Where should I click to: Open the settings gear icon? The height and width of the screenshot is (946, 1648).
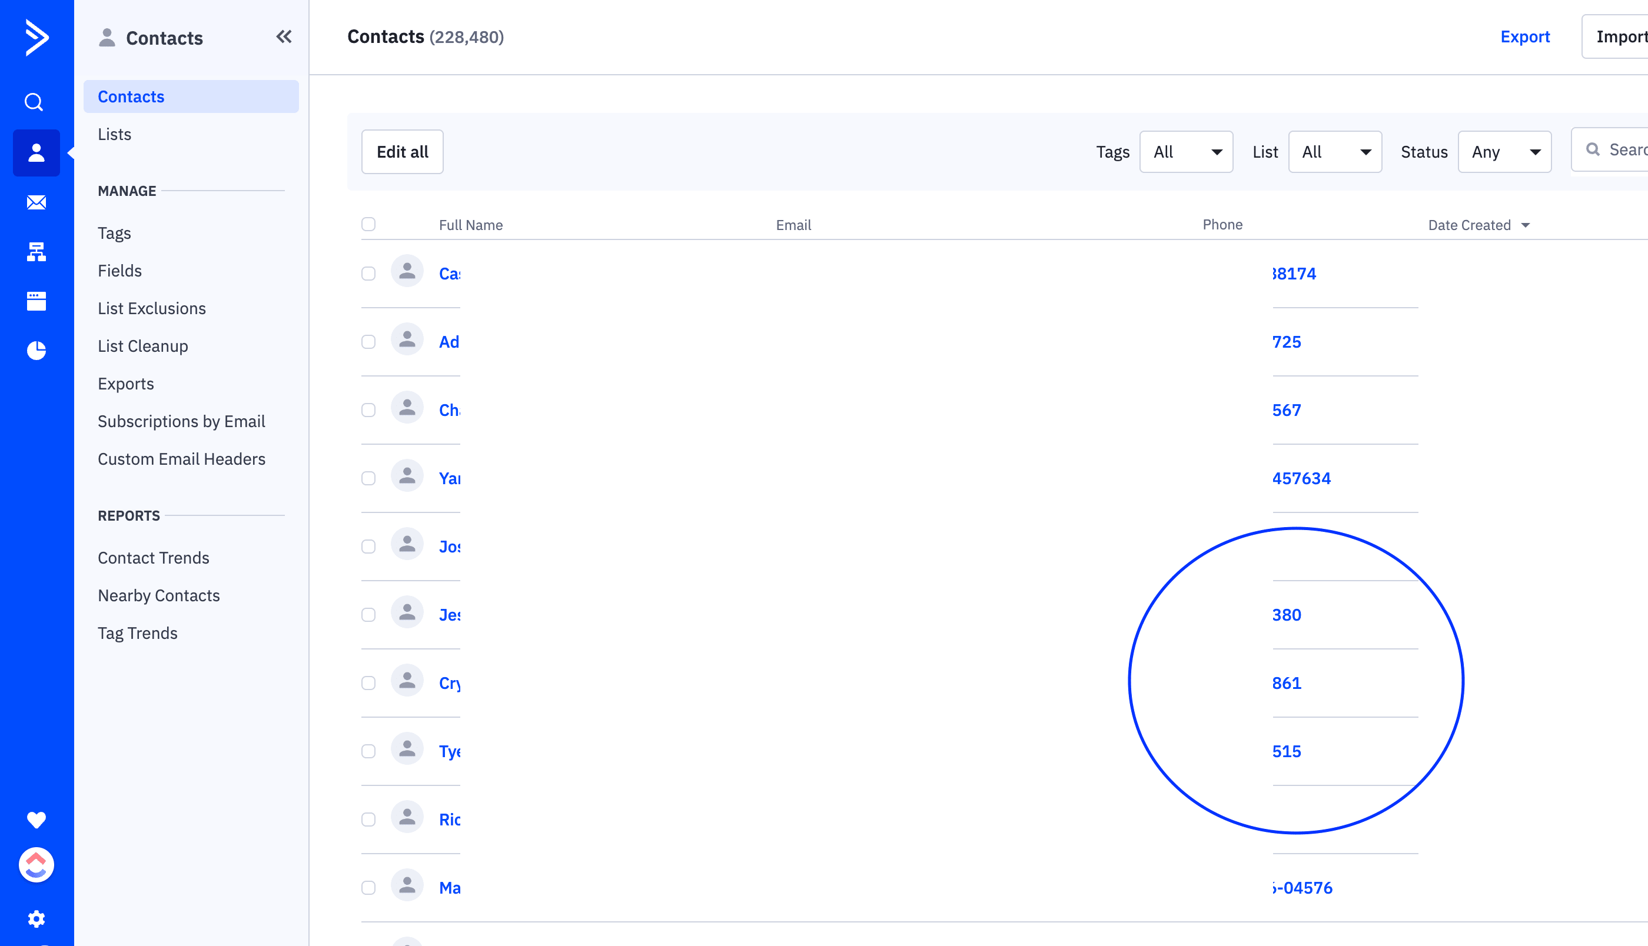click(36, 918)
